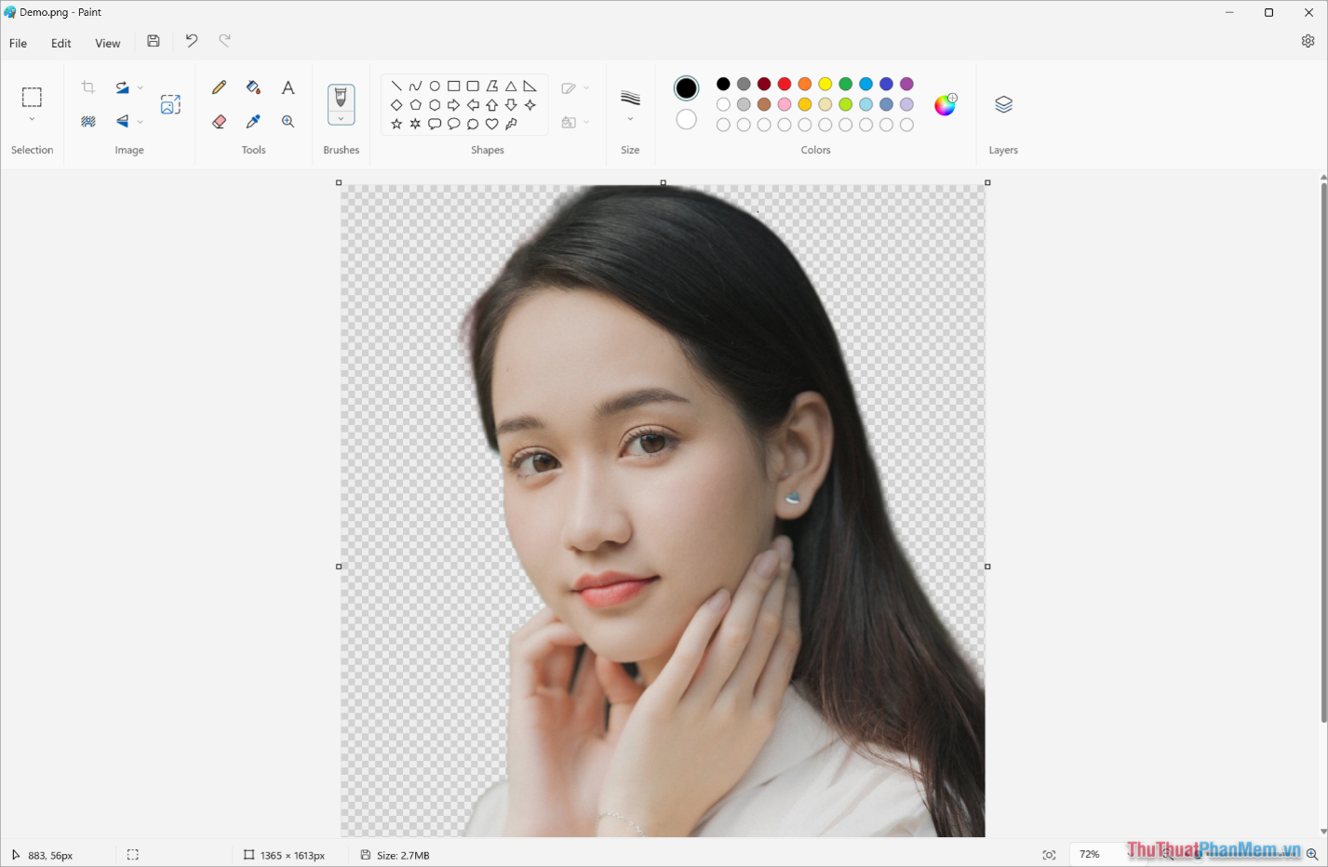The height and width of the screenshot is (867, 1328).
Task: Select the Magnifier tool
Action: pyautogui.click(x=288, y=121)
